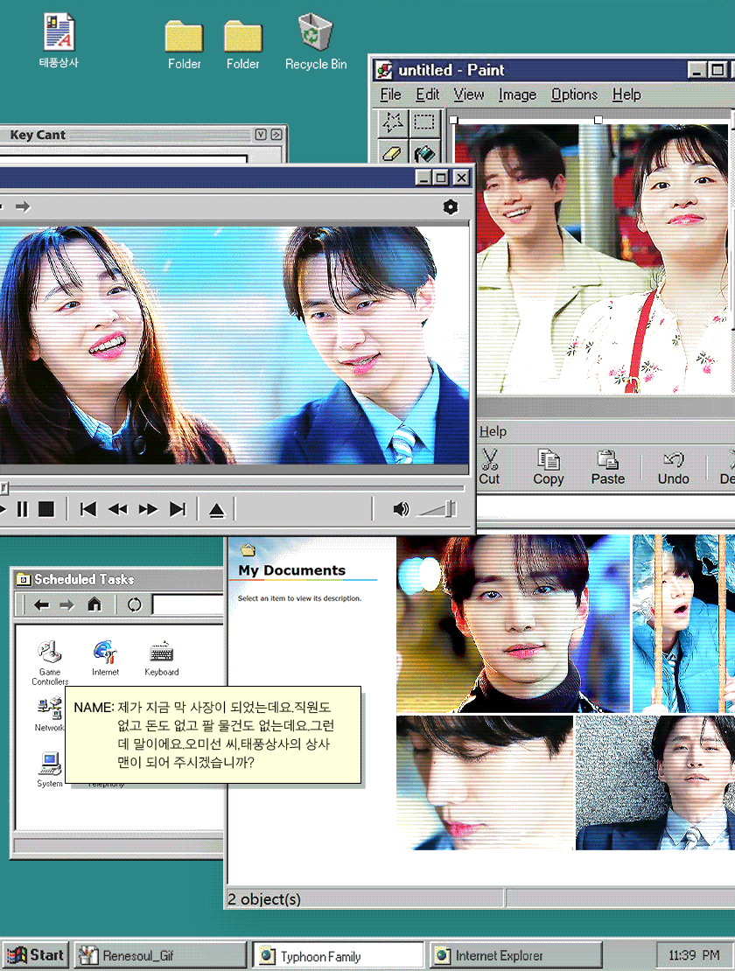Expand the Key Cant window dropdown arrow
The height and width of the screenshot is (971, 735).
(x=261, y=135)
